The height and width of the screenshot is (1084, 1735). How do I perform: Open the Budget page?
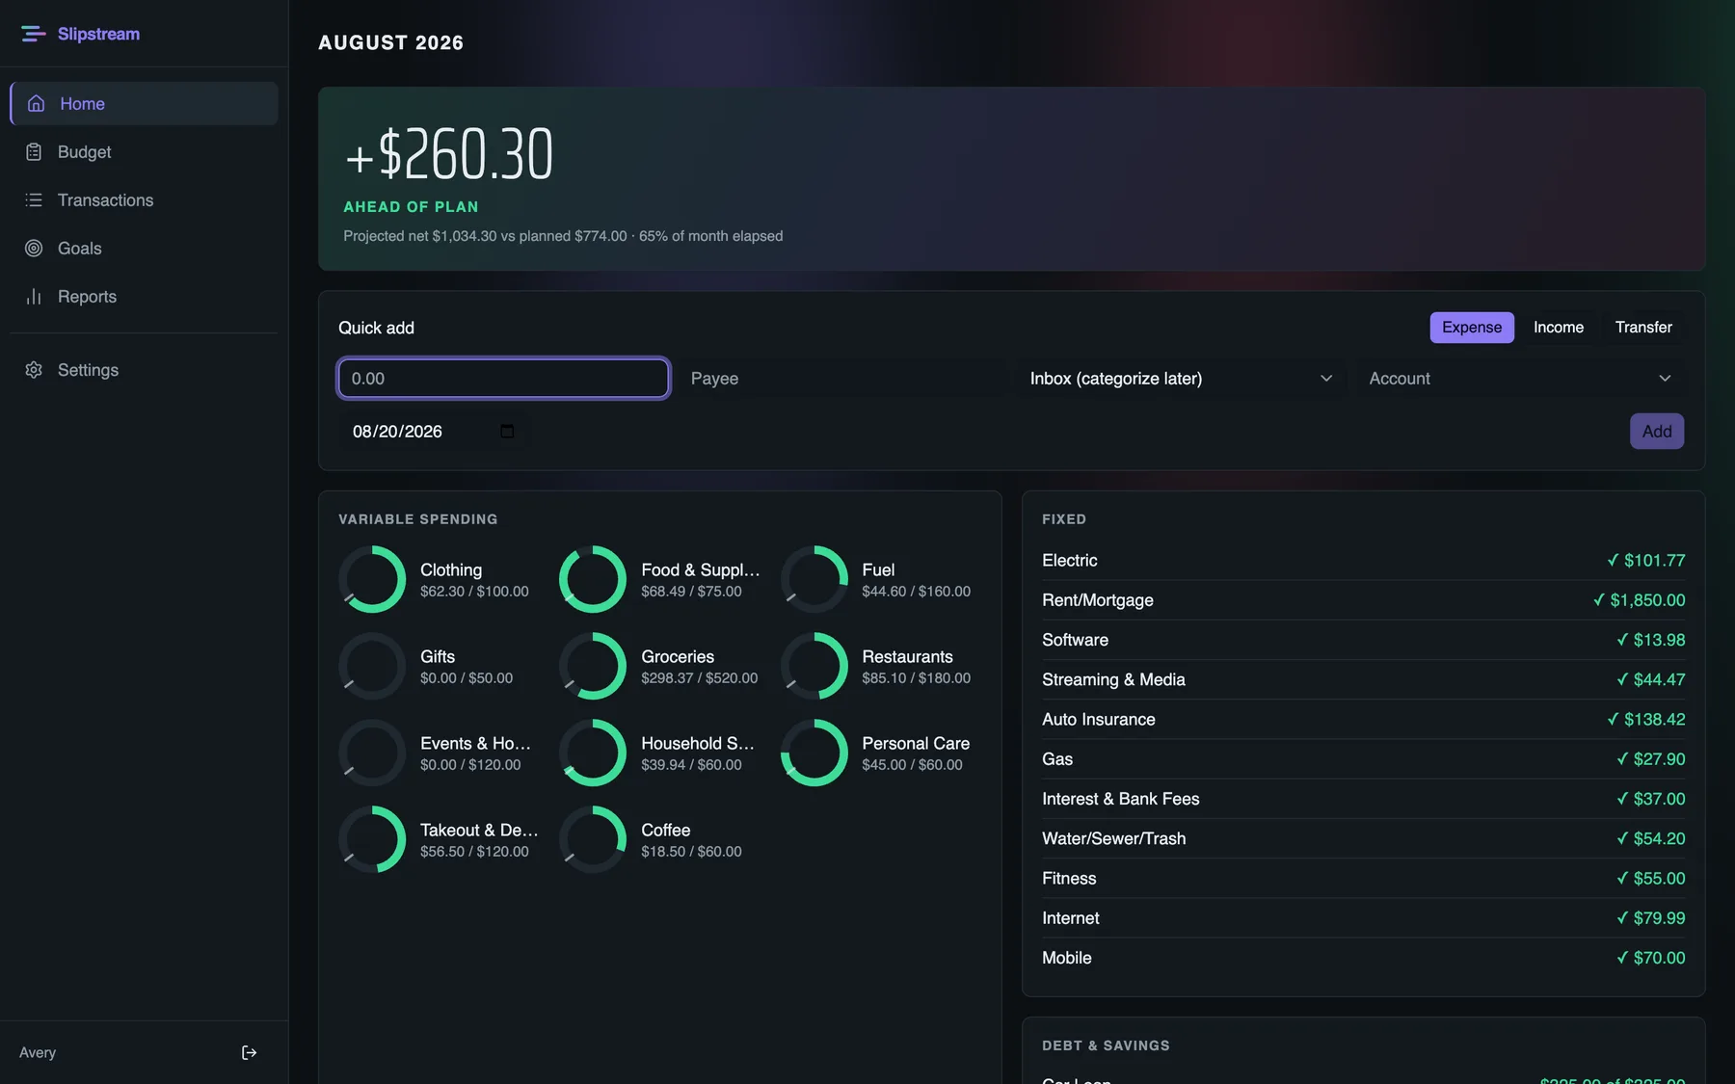point(145,151)
